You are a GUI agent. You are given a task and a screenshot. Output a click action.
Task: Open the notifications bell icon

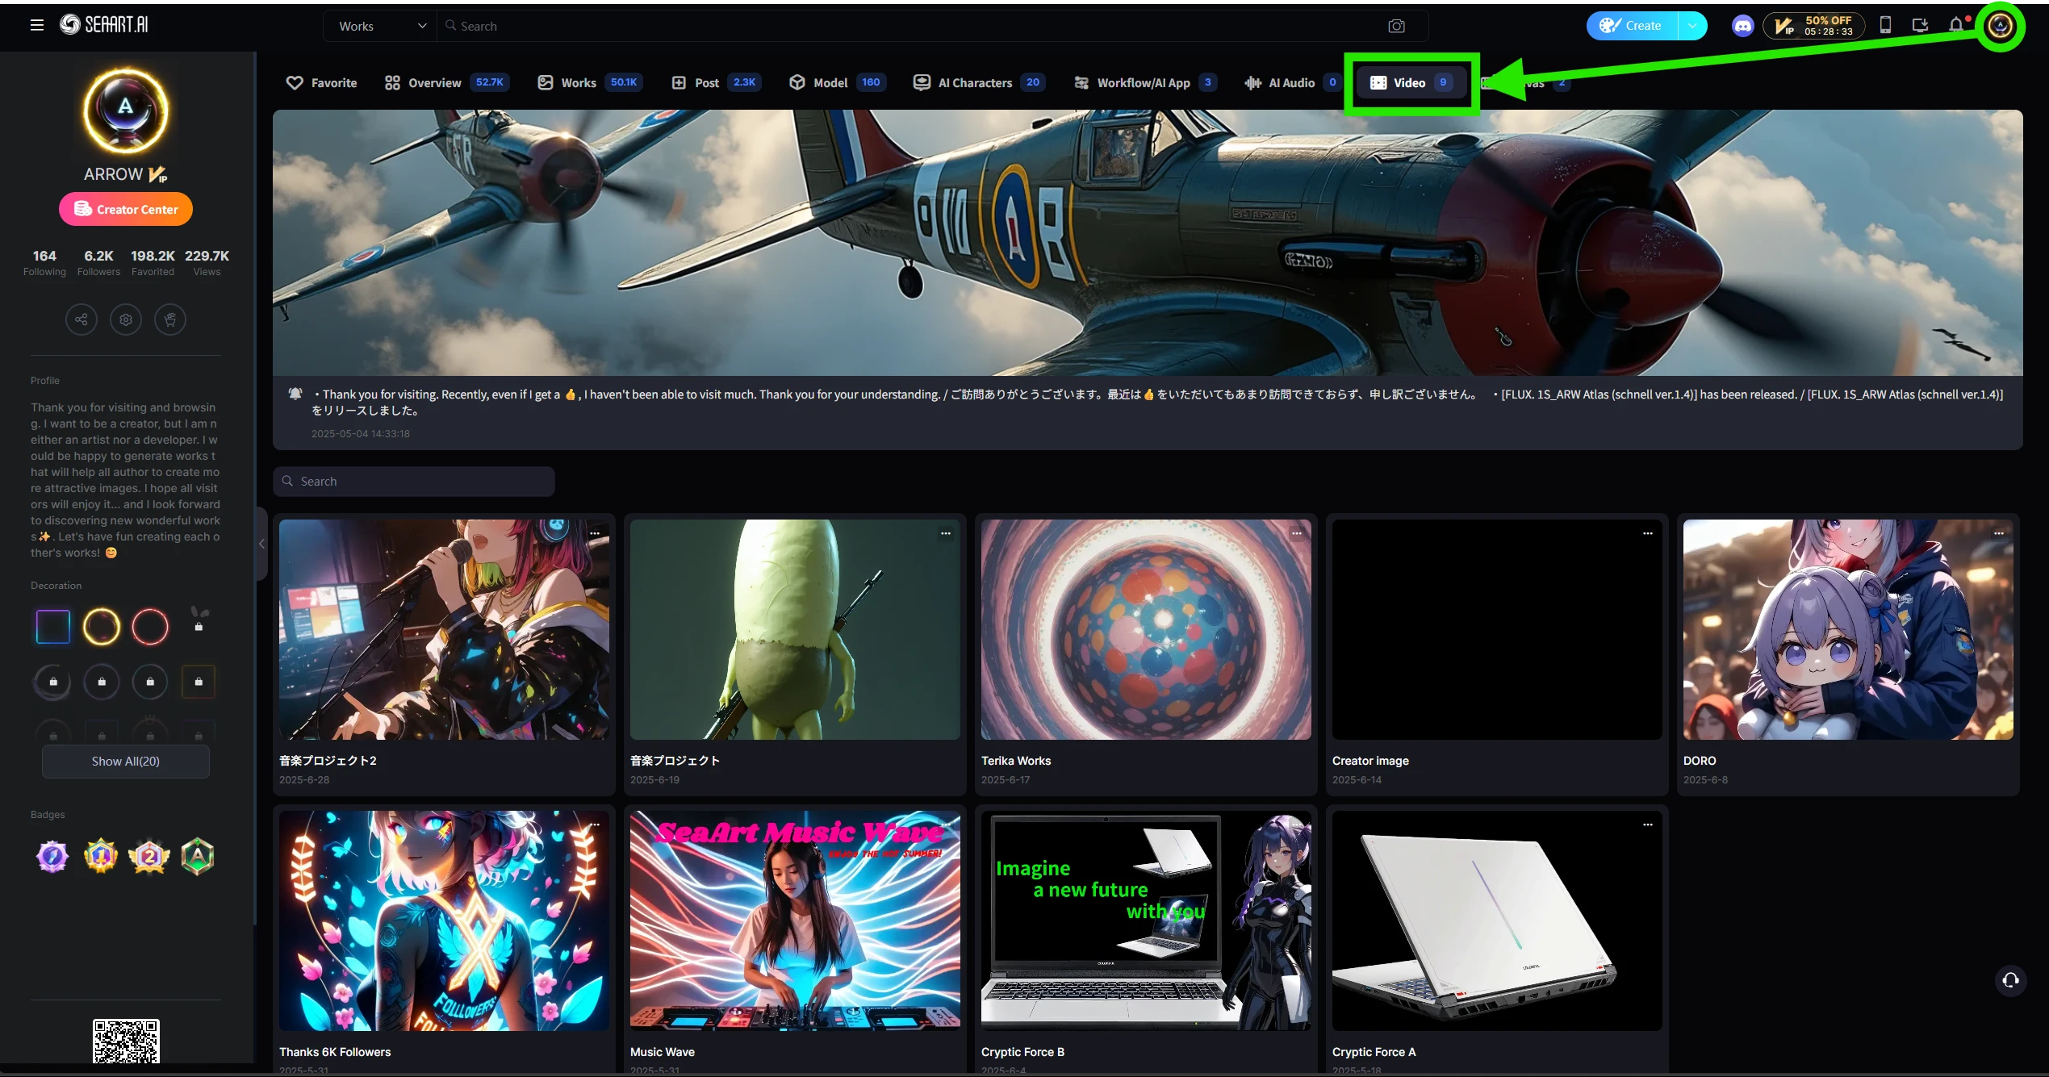pos(1955,25)
